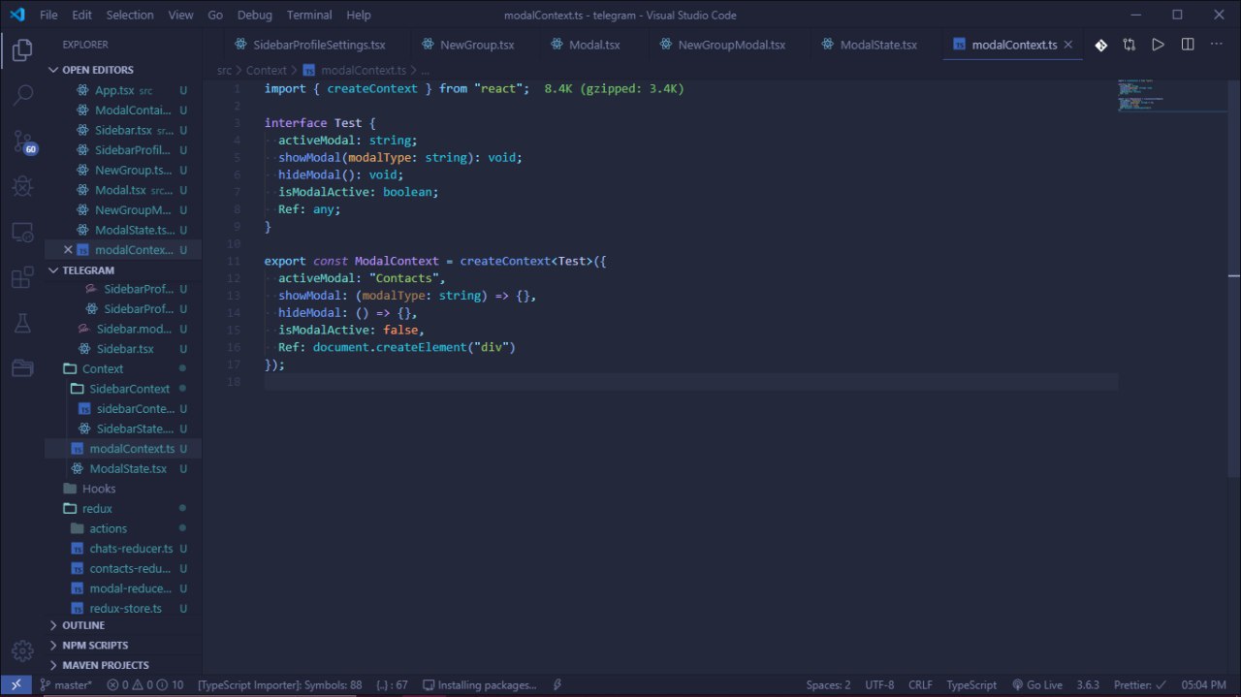Expand the OUTLINE section
Viewport: 1241px width, 697px height.
pos(83,625)
